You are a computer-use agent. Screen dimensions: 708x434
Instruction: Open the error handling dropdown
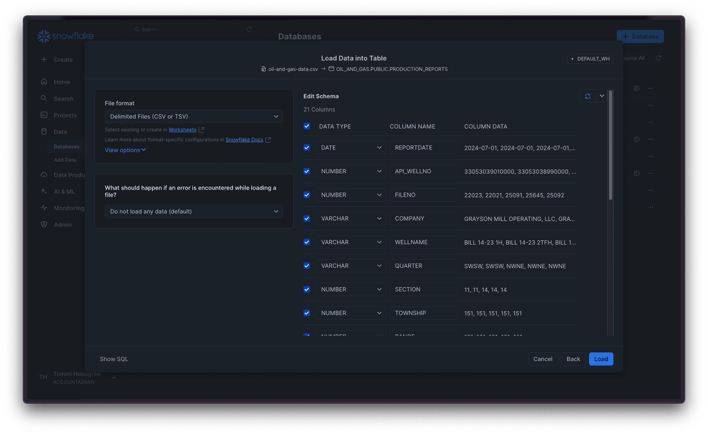194,211
